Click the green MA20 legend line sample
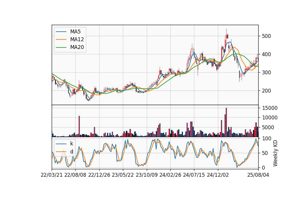 click(x=61, y=47)
